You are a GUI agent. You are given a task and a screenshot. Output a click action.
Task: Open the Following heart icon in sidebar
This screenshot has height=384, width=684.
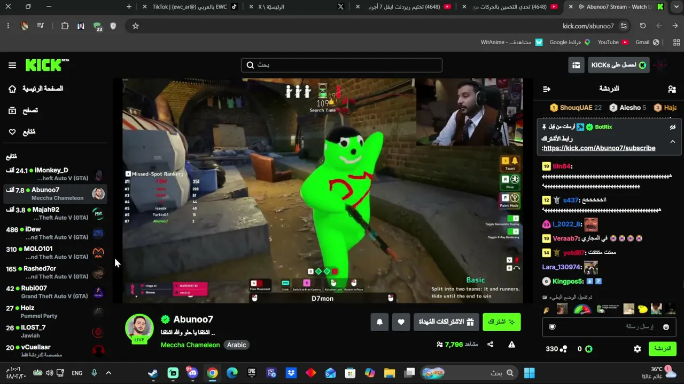click(12, 132)
